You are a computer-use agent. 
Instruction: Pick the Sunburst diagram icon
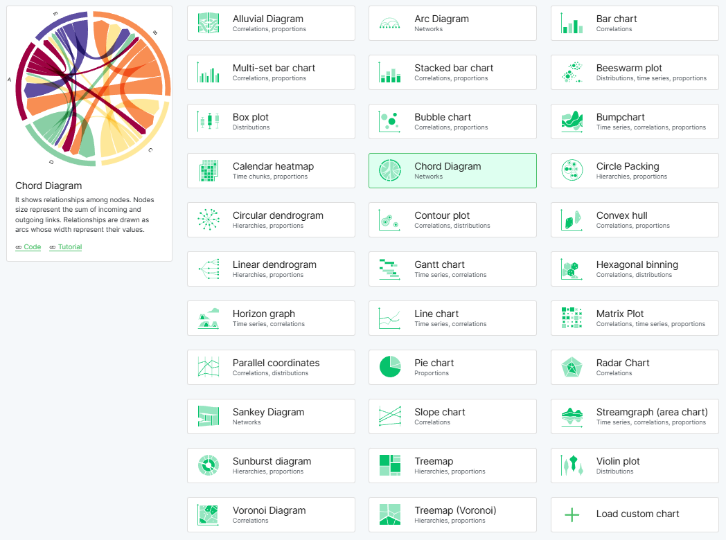209,465
